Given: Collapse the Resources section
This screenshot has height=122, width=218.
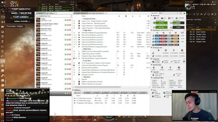Looking at the screenshot, I should 152,16.
